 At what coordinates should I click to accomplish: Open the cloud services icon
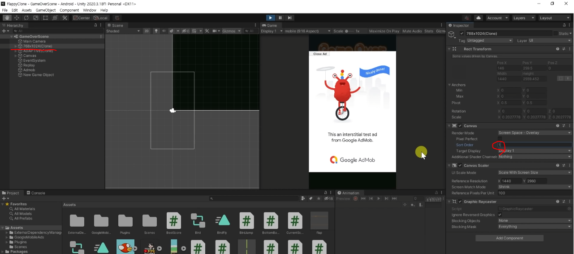click(x=479, y=18)
